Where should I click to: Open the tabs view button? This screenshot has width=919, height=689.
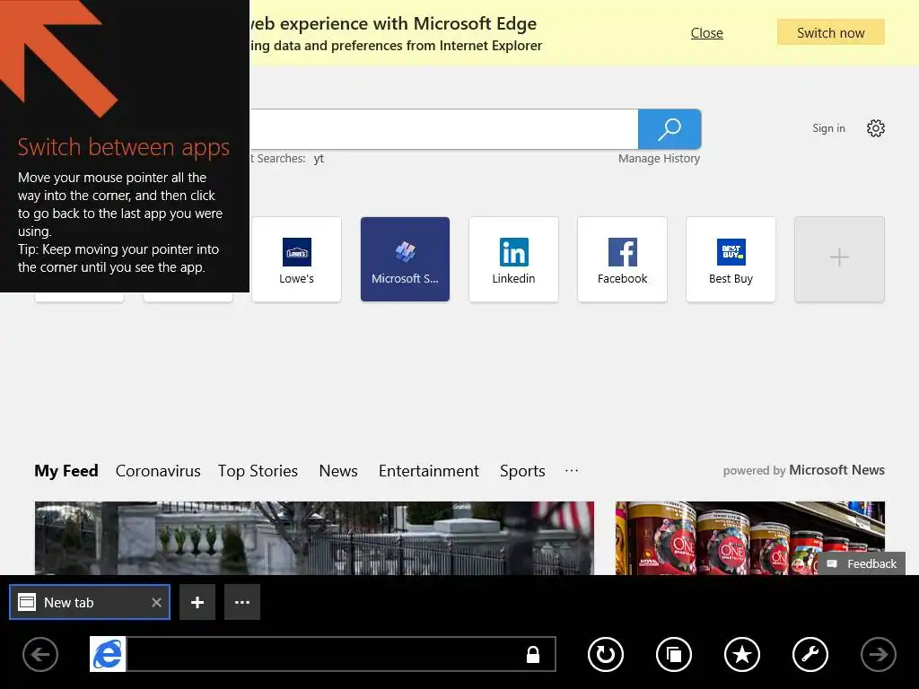click(x=674, y=654)
